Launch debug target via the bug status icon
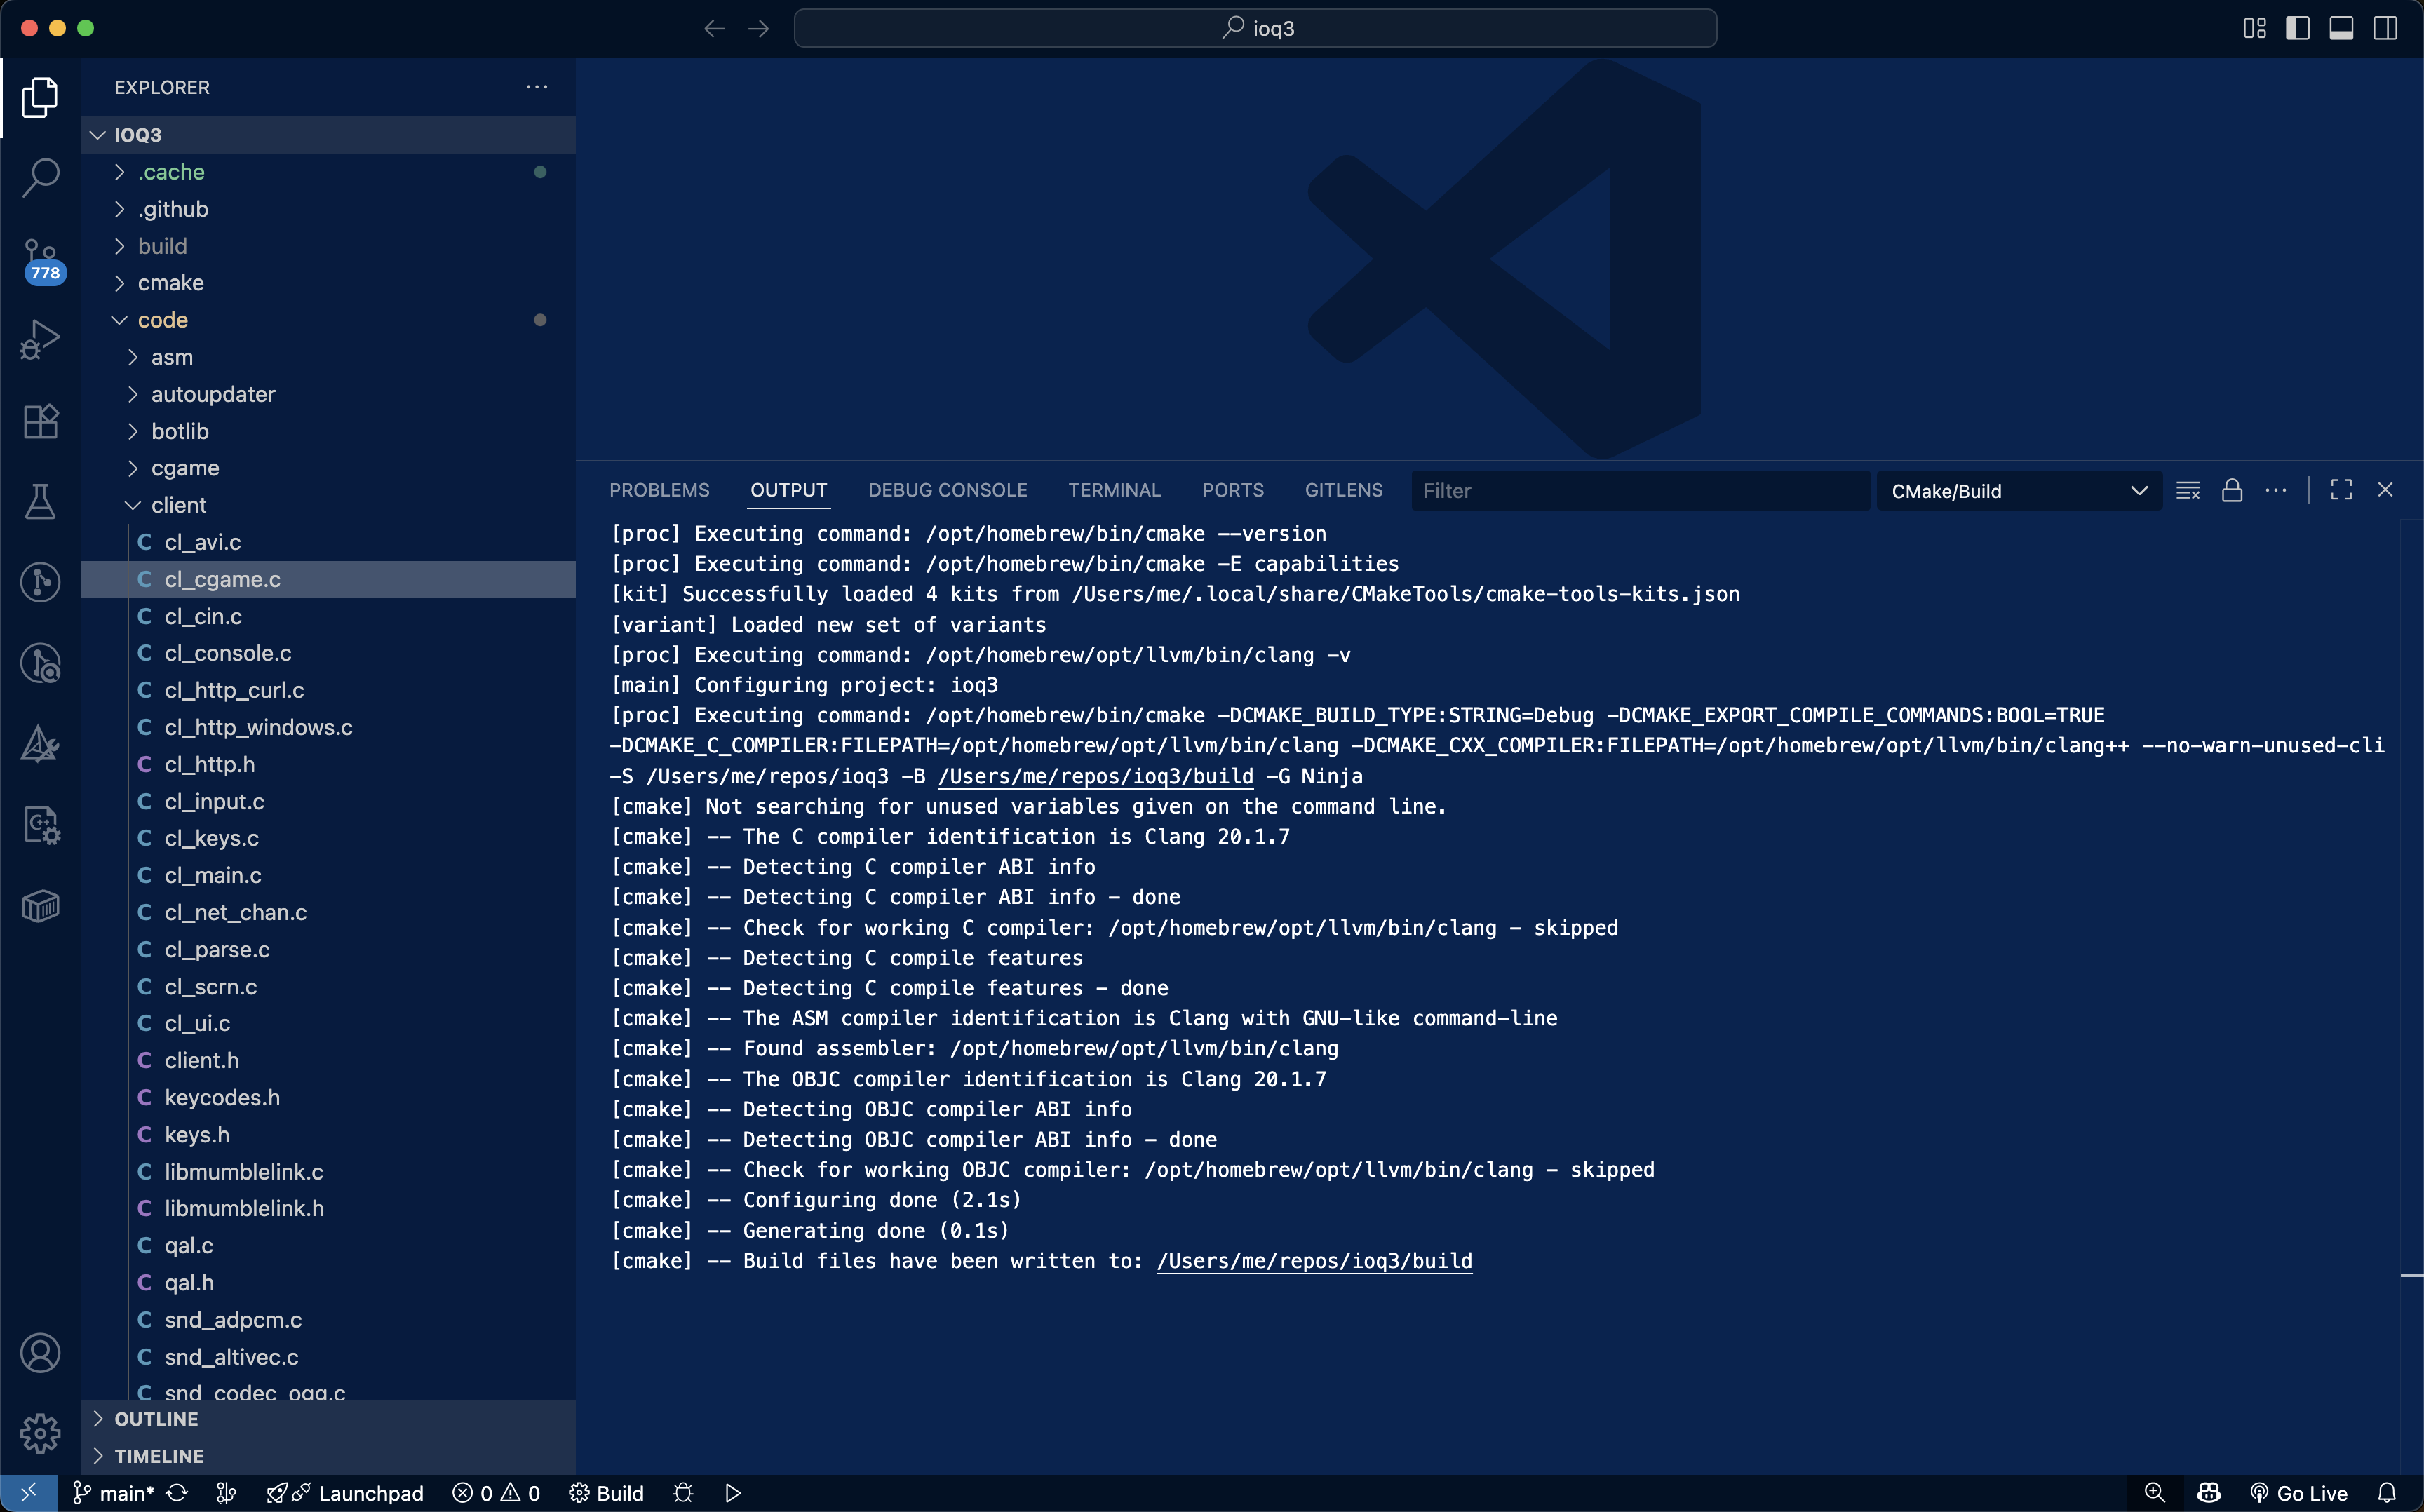2424x1512 pixels. 683,1493
